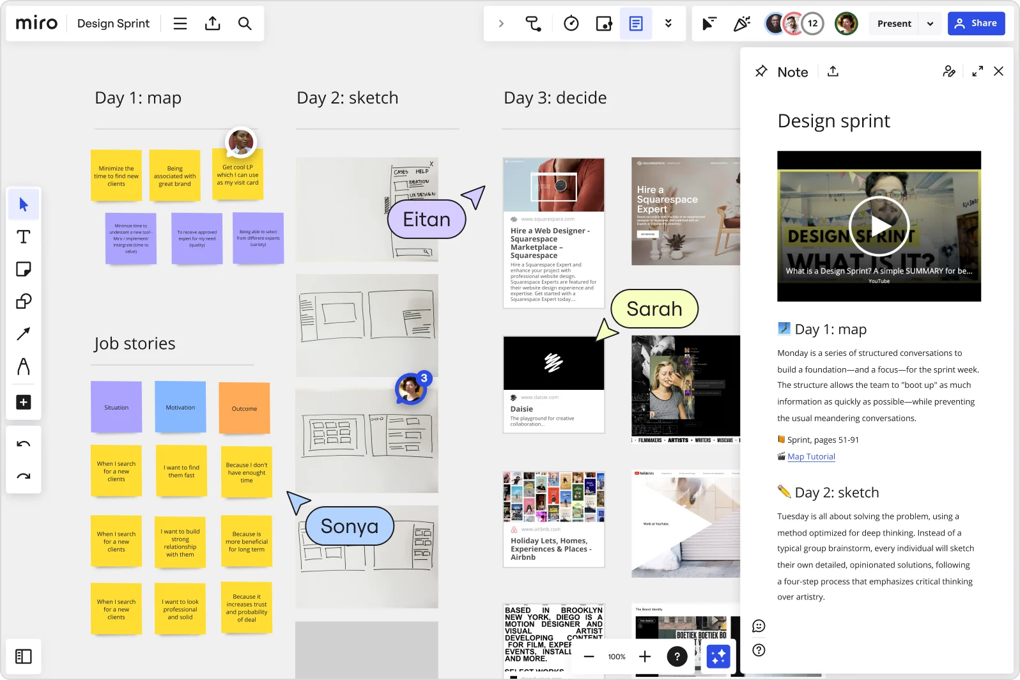Start the timer from top toolbar
The height and width of the screenshot is (680, 1020).
(571, 24)
